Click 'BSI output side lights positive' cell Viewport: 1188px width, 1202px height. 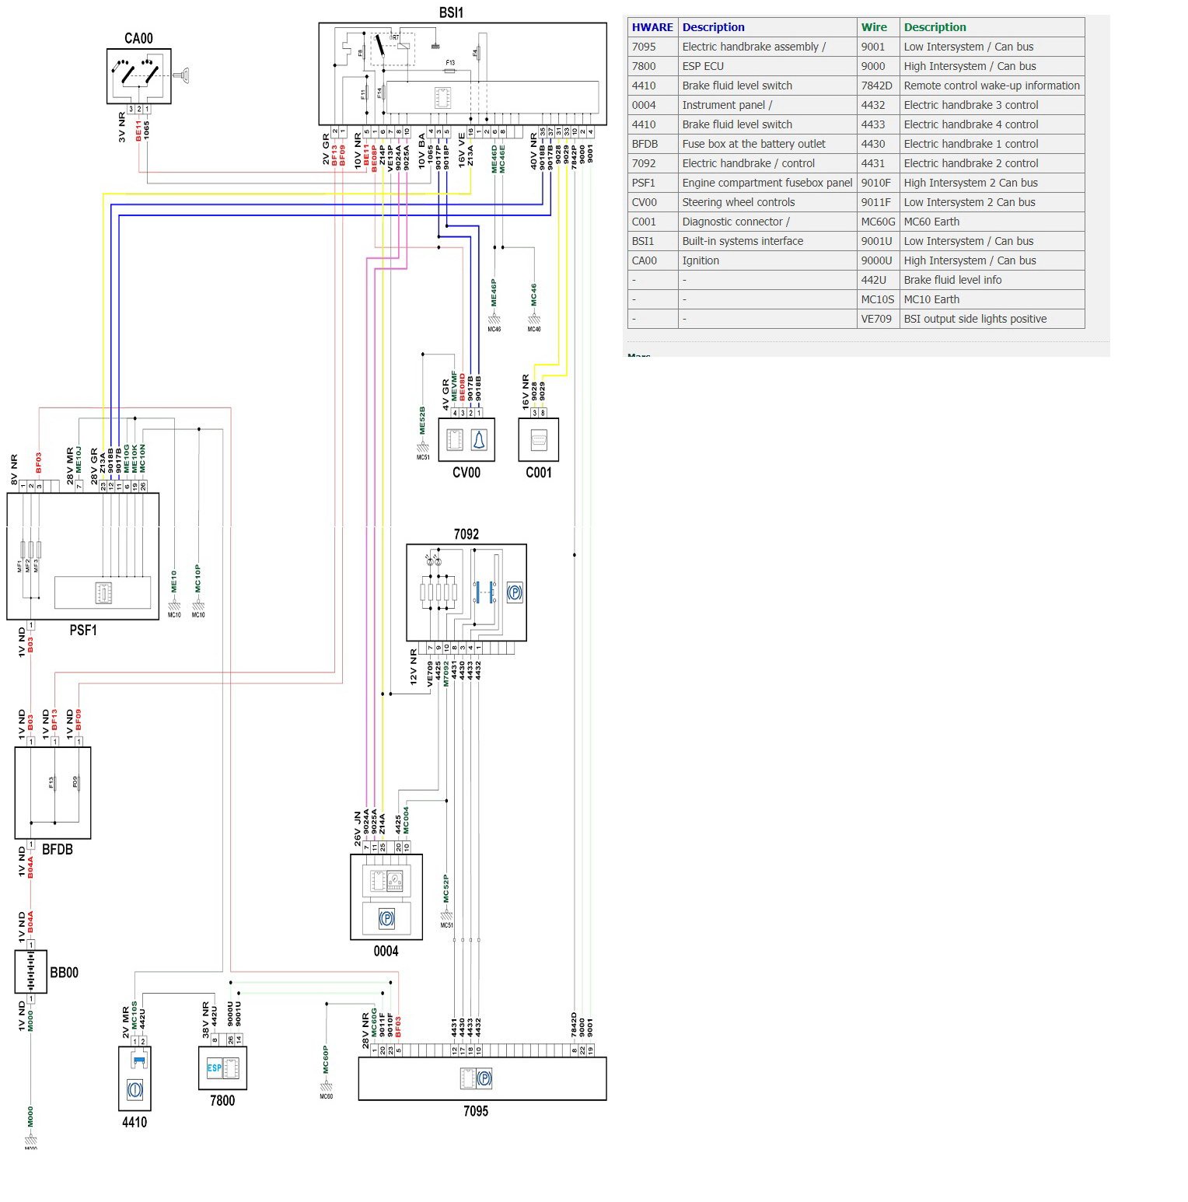tap(992, 319)
